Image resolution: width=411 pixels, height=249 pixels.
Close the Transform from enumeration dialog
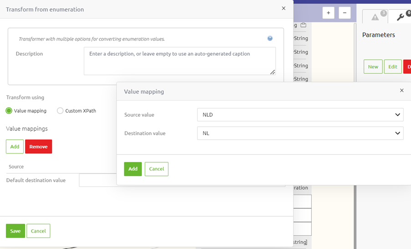pyautogui.click(x=284, y=9)
